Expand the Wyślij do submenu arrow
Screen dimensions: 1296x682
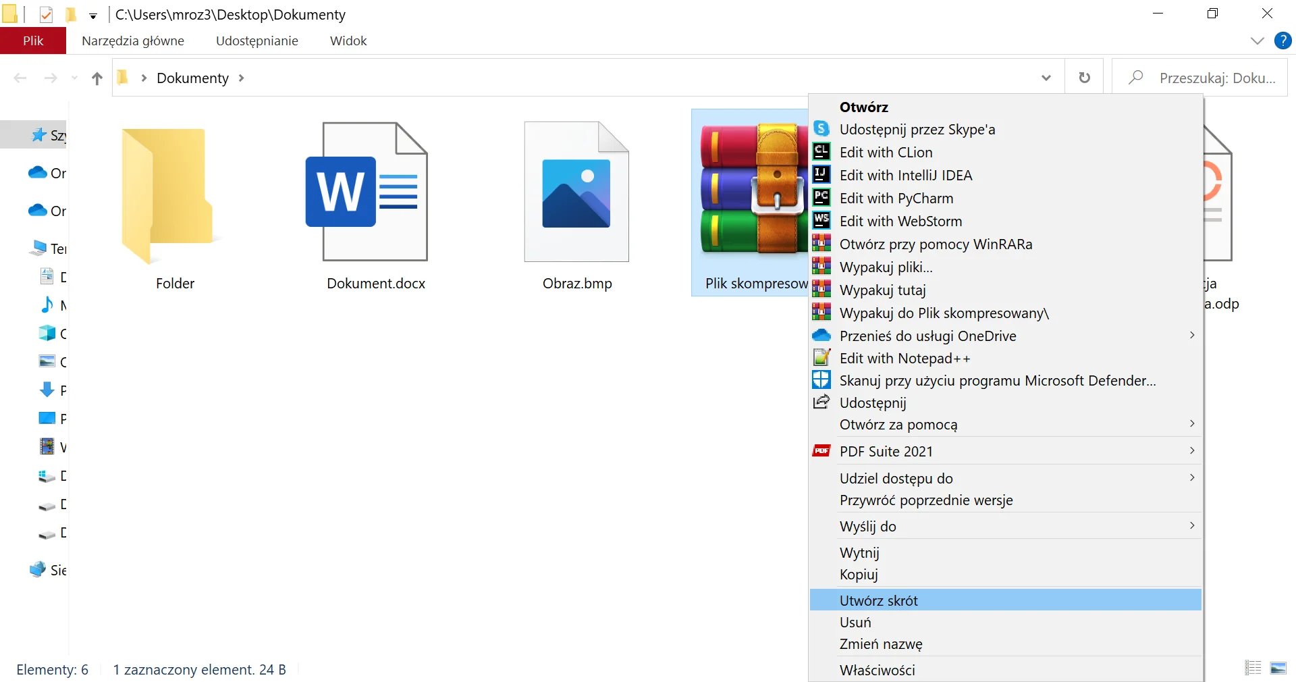click(x=1192, y=525)
